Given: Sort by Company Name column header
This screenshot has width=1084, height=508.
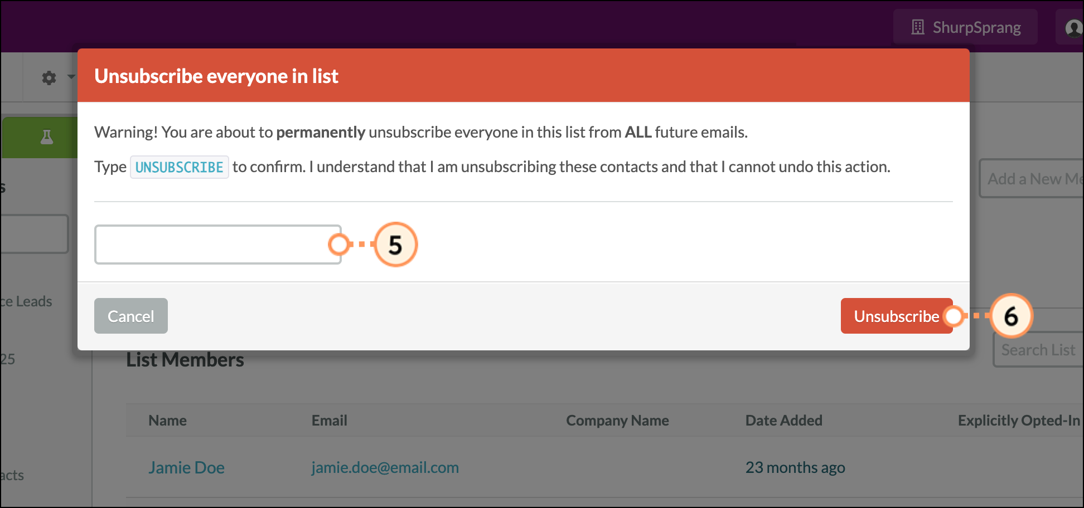Looking at the screenshot, I should [617, 421].
